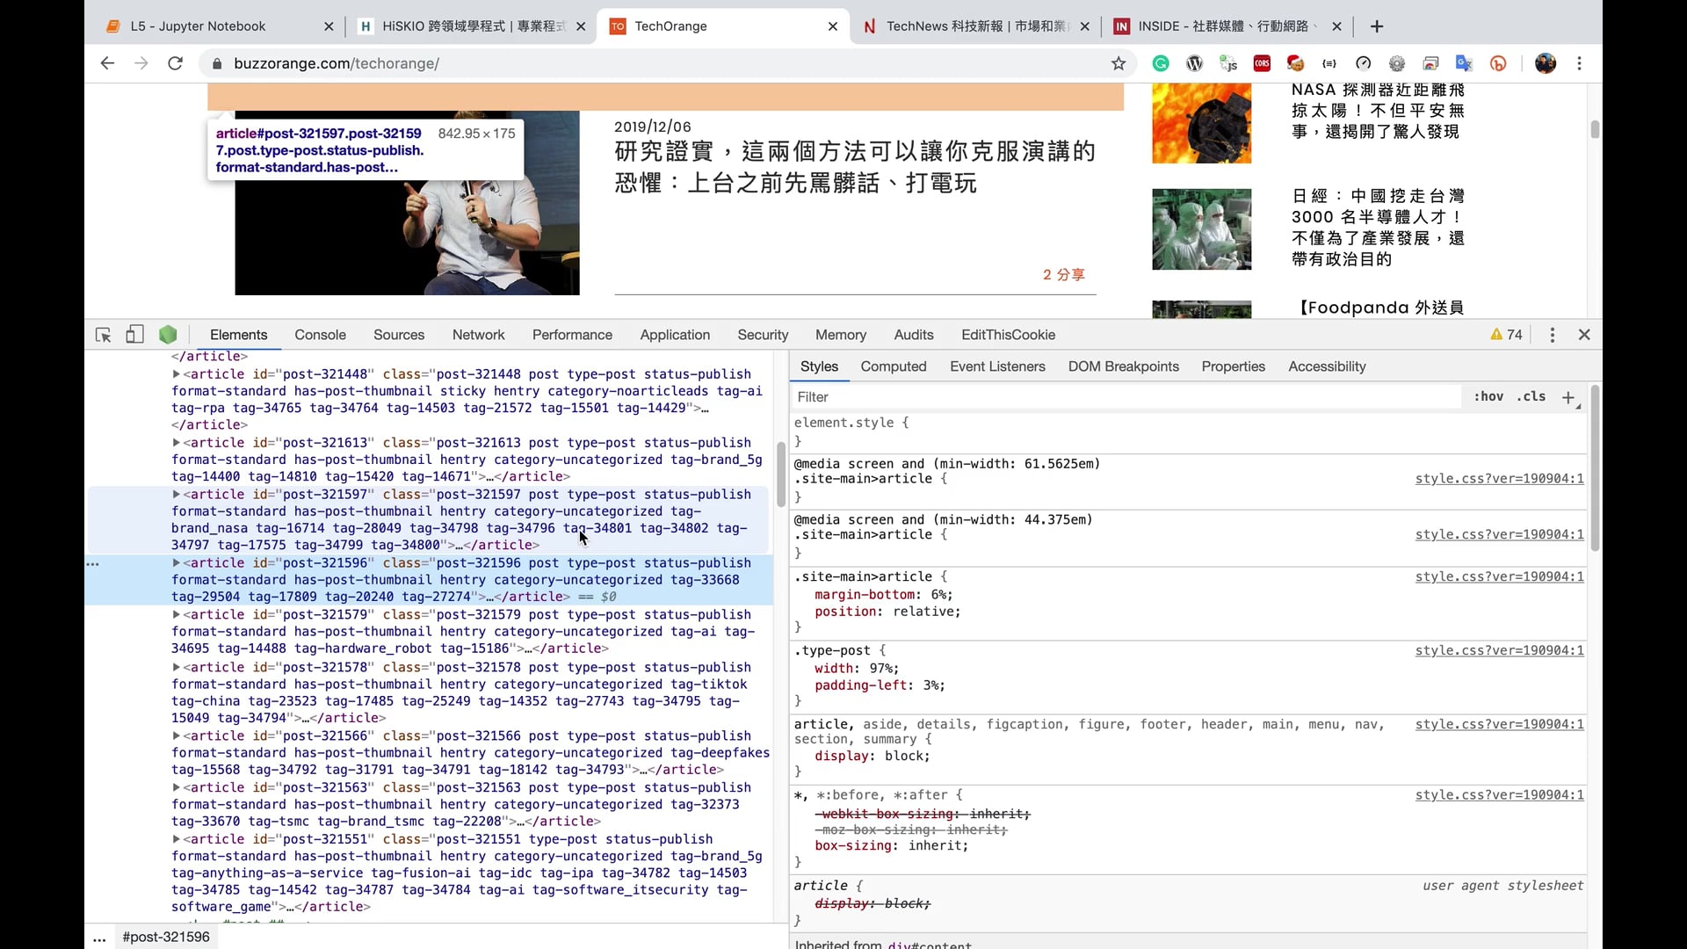Screen dimensions: 1687x949
Task: Click the Grammarly extension icon
Action: 1161,63
